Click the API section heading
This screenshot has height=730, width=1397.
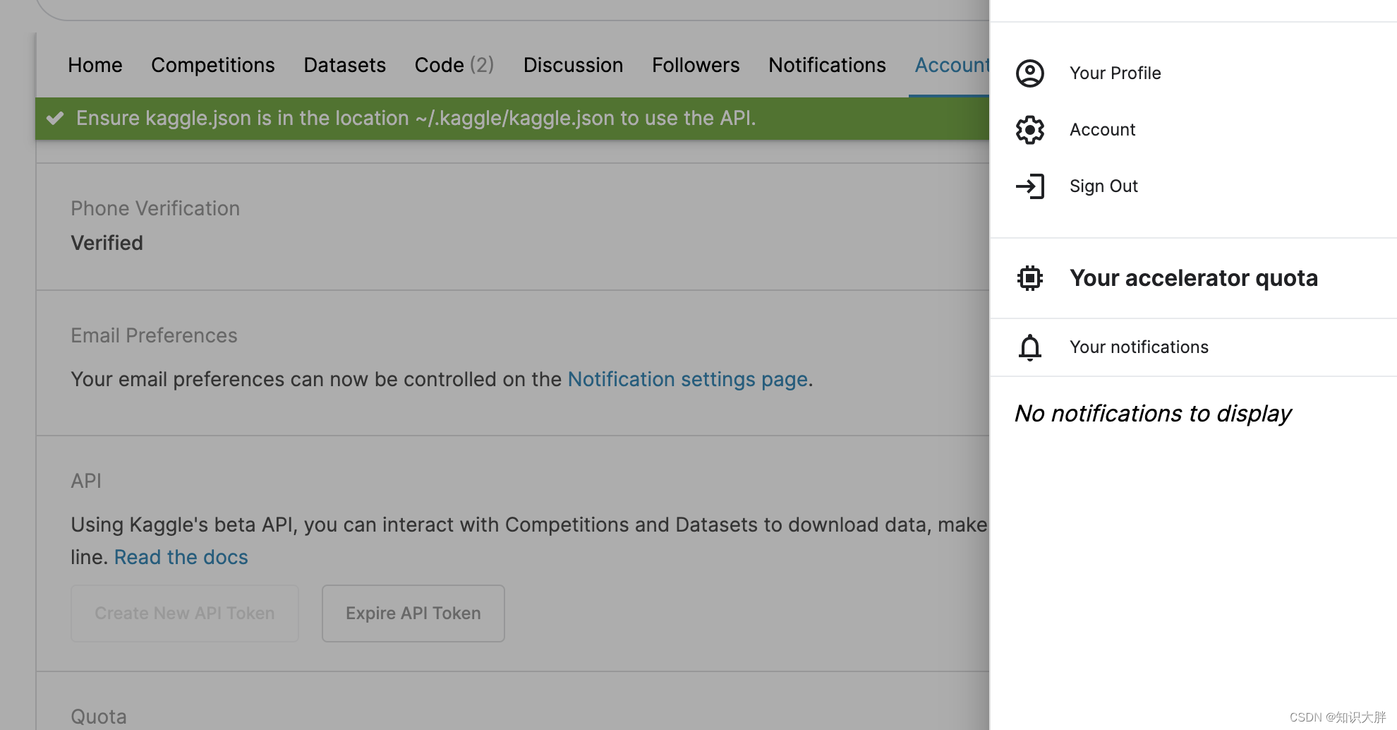86,481
